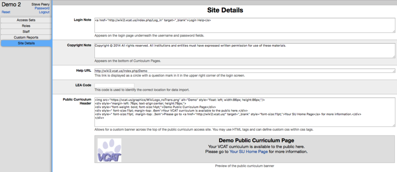Click the empty LEA Code field

point(114,85)
